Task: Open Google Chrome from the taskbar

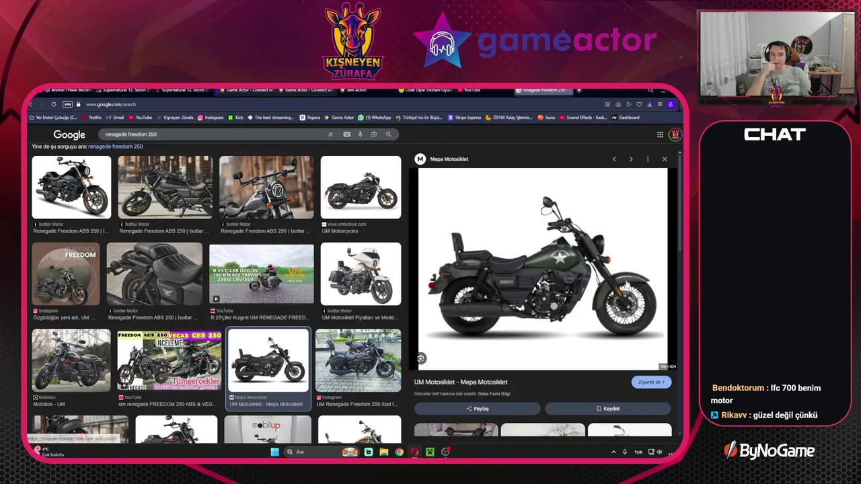Action: pyautogui.click(x=399, y=452)
